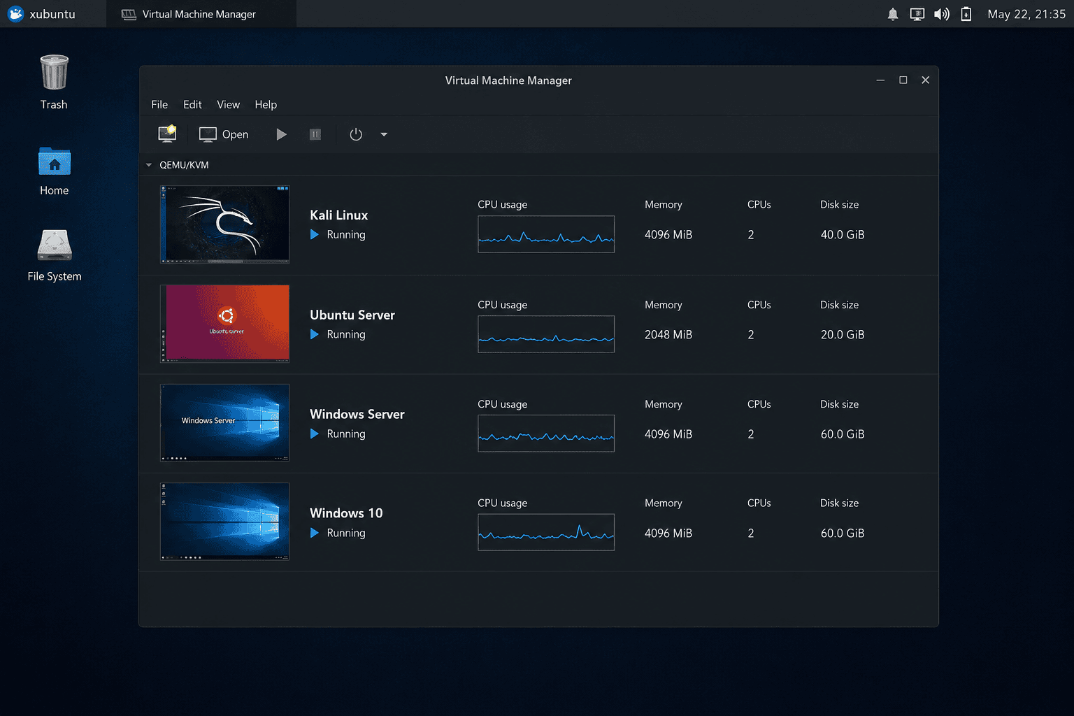
Task: Click the Windows Server VM name
Action: click(357, 414)
